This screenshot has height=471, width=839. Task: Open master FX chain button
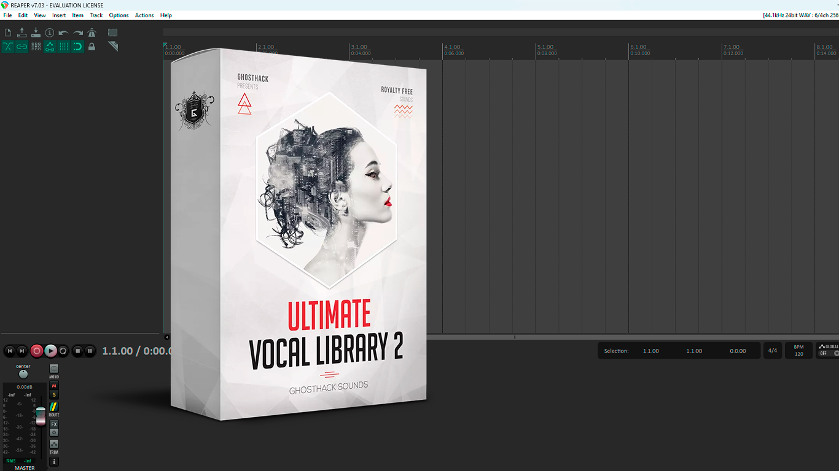[x=54, y=424]
